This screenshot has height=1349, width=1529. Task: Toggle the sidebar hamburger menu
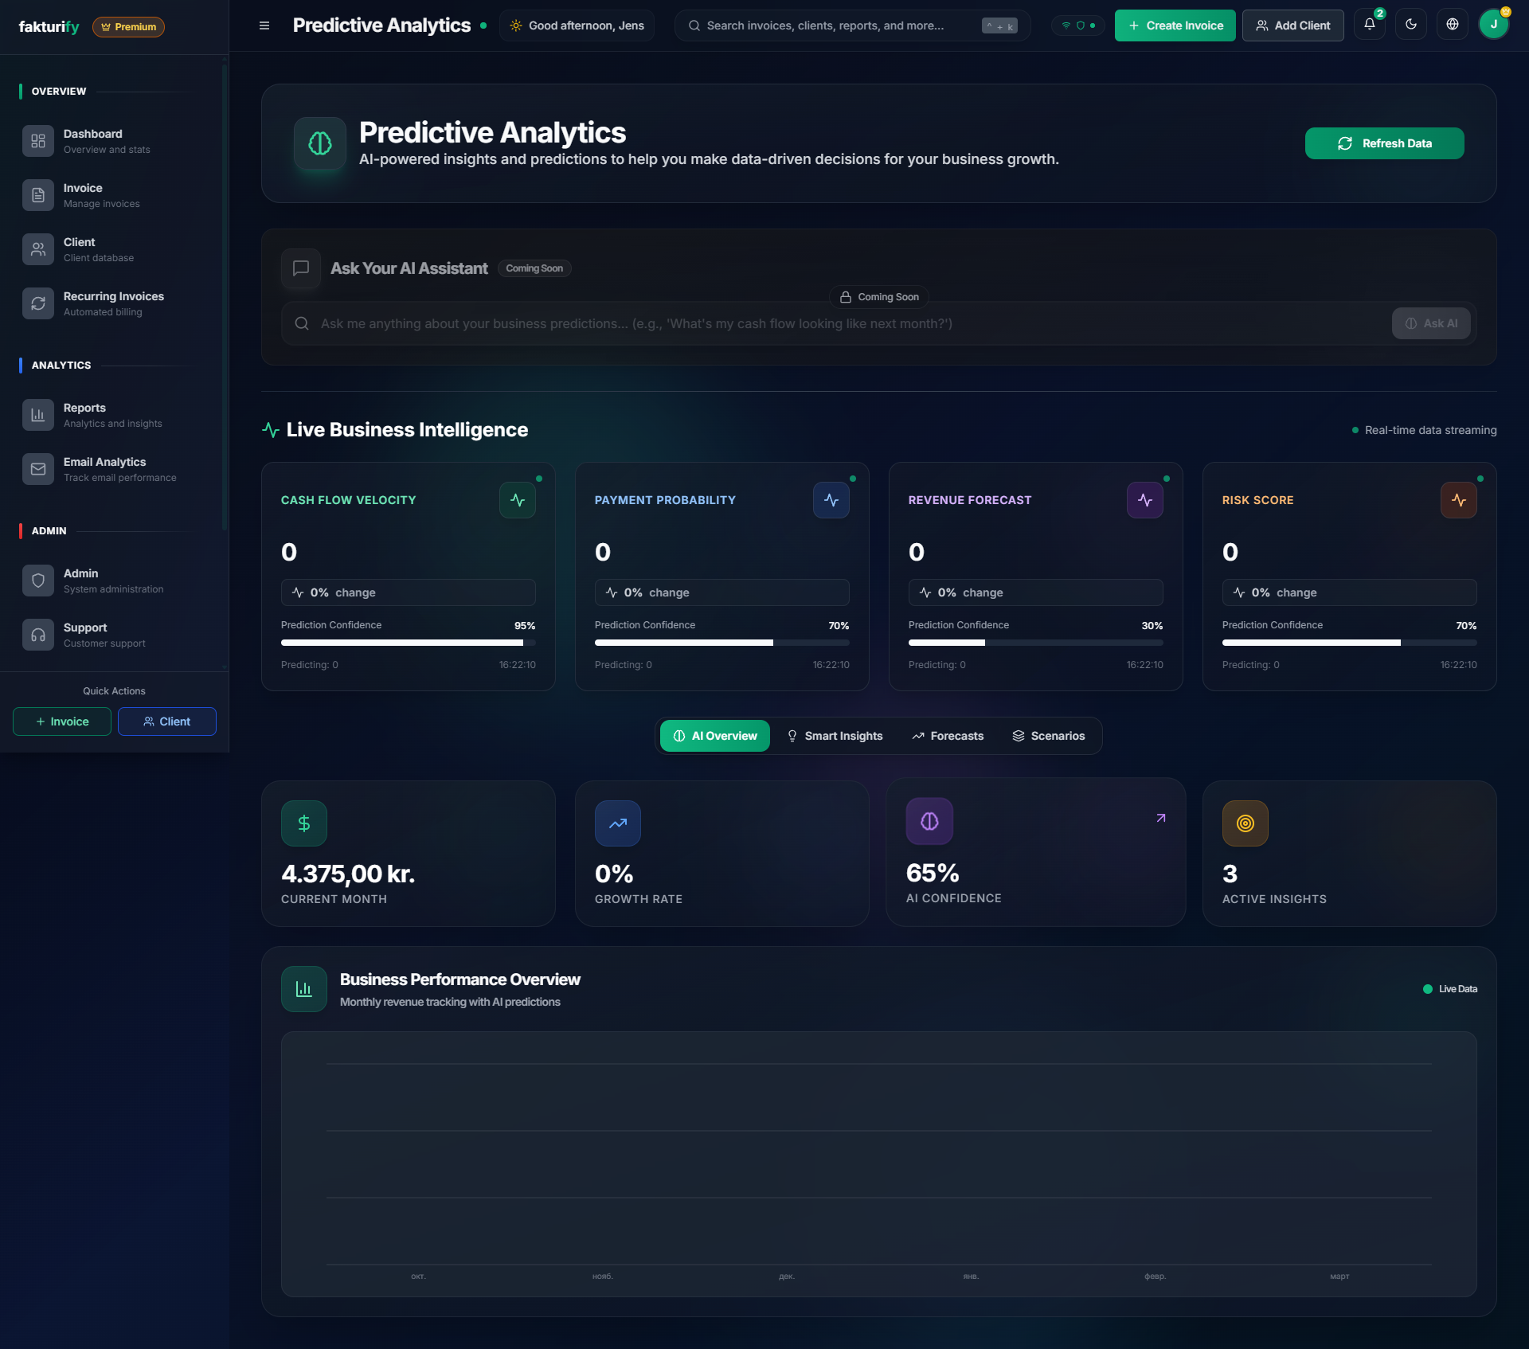(x=264, y=25)
